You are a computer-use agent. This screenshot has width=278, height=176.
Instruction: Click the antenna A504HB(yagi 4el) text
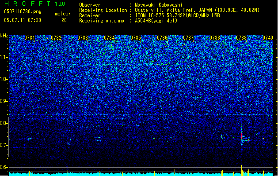[x=156, y=21]
